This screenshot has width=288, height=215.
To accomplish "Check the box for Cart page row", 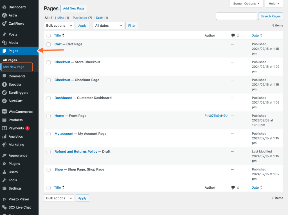I will (49, 44).
